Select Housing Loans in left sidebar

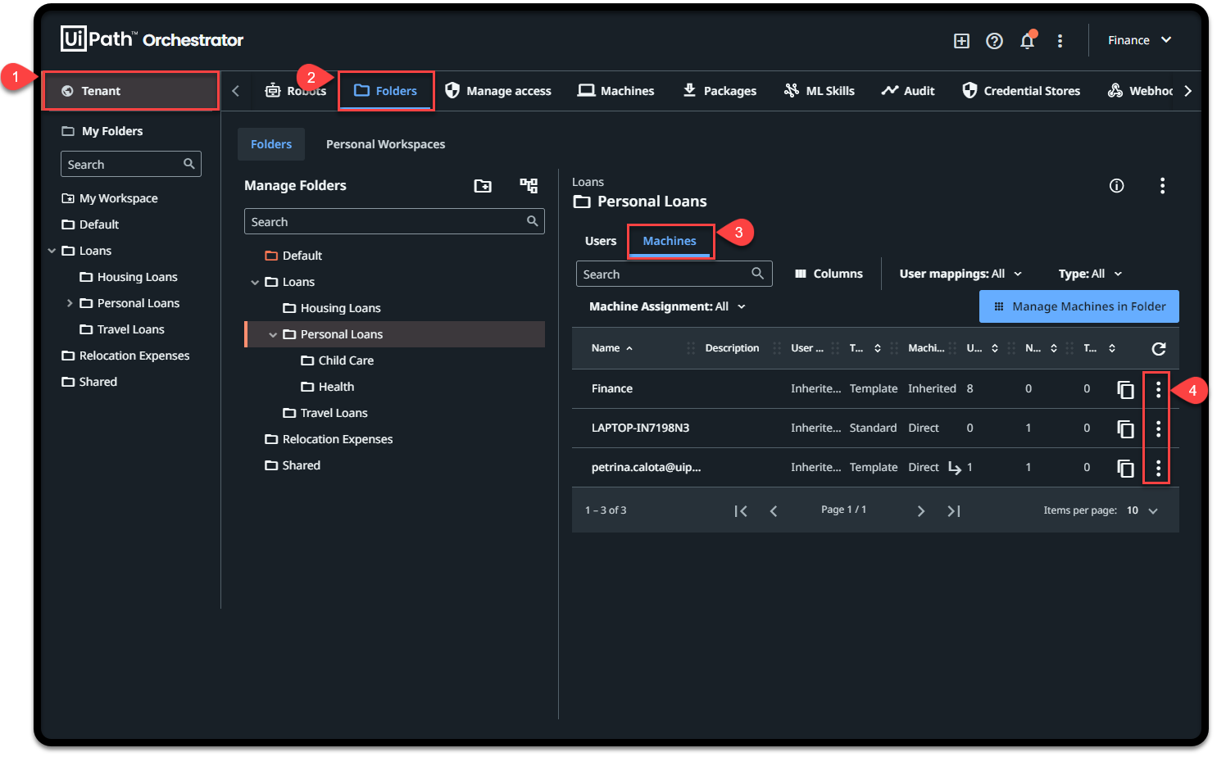point(129,277)
